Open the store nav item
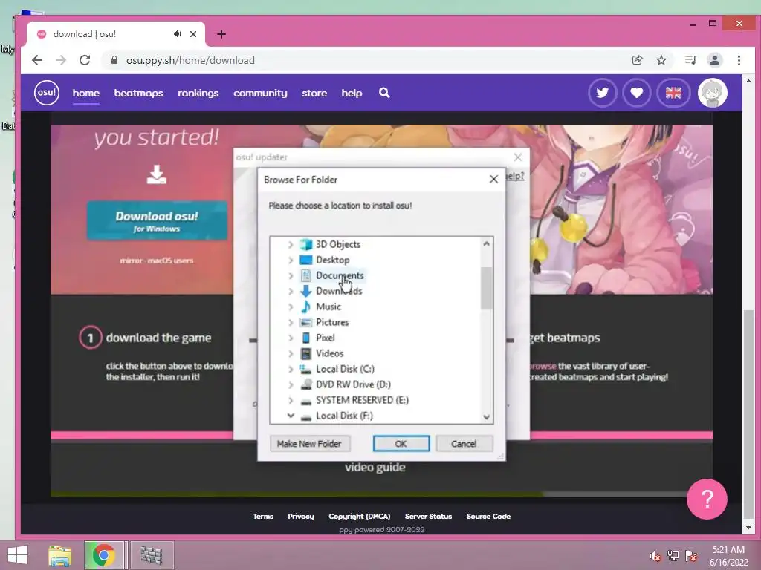 pyautogui.click(x=314, y=93)
